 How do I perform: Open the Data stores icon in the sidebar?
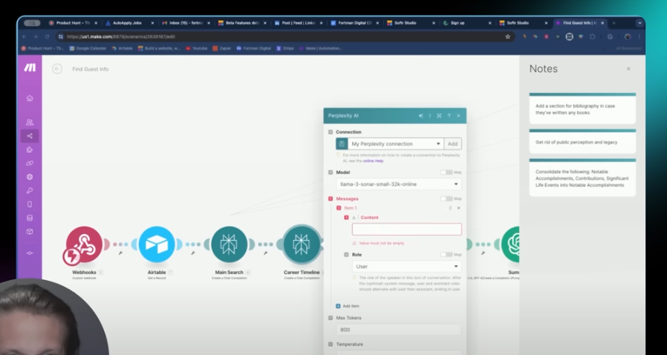click(30, 218)
